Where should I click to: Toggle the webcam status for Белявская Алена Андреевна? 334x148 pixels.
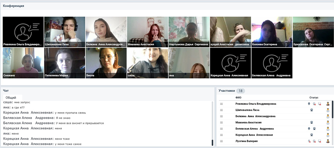click(314, 129)
